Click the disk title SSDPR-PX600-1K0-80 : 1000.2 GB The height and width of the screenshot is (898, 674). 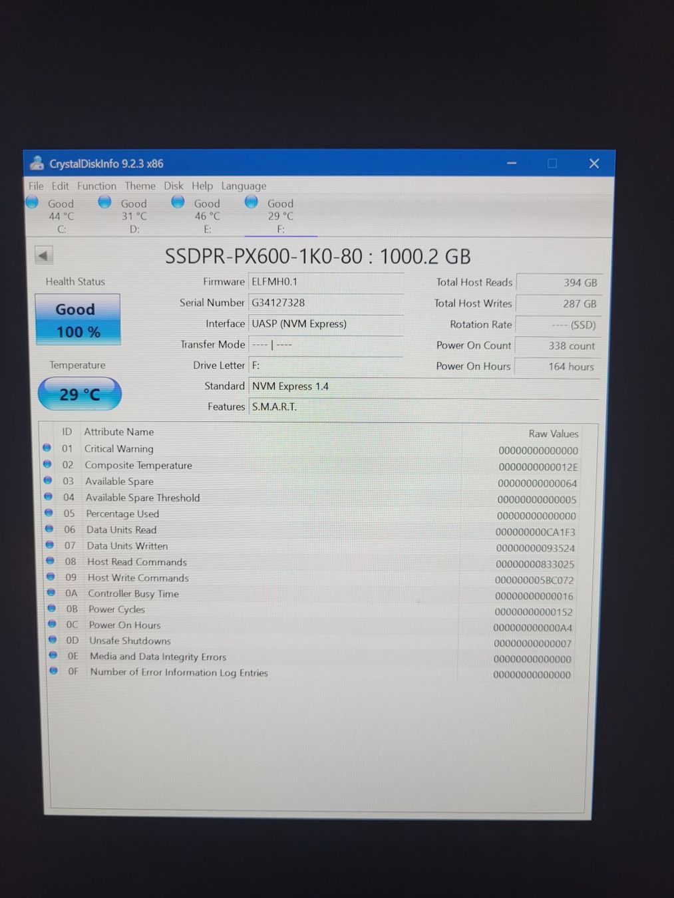(x=318, y=256)
